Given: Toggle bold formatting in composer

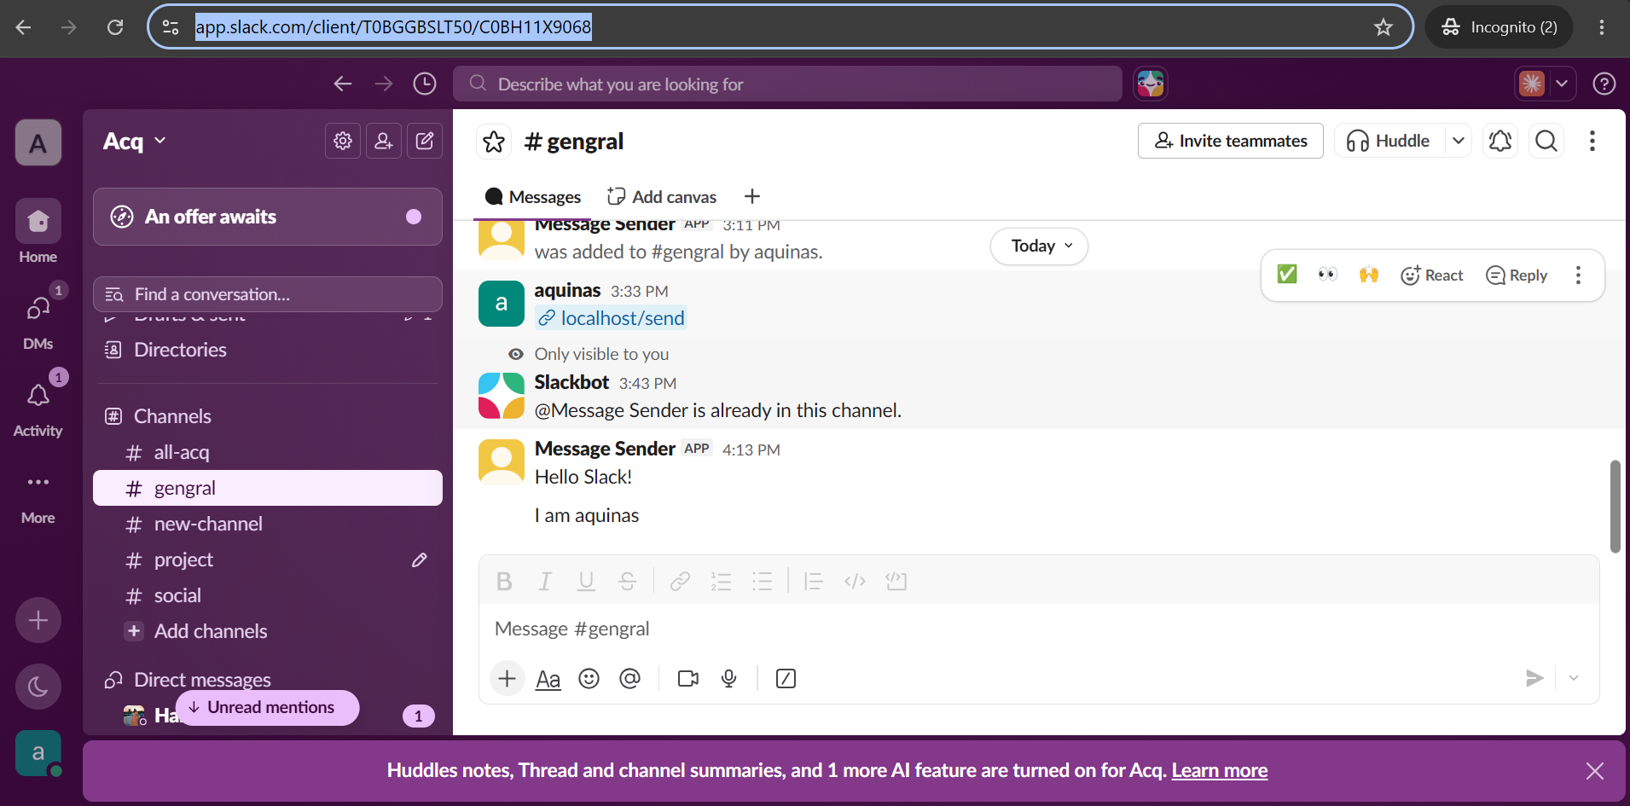Looking at the screenshot, I should [x=504, y=582].
